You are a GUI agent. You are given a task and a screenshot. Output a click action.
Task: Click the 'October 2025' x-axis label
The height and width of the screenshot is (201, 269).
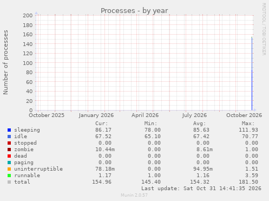(x=47, y=115)
